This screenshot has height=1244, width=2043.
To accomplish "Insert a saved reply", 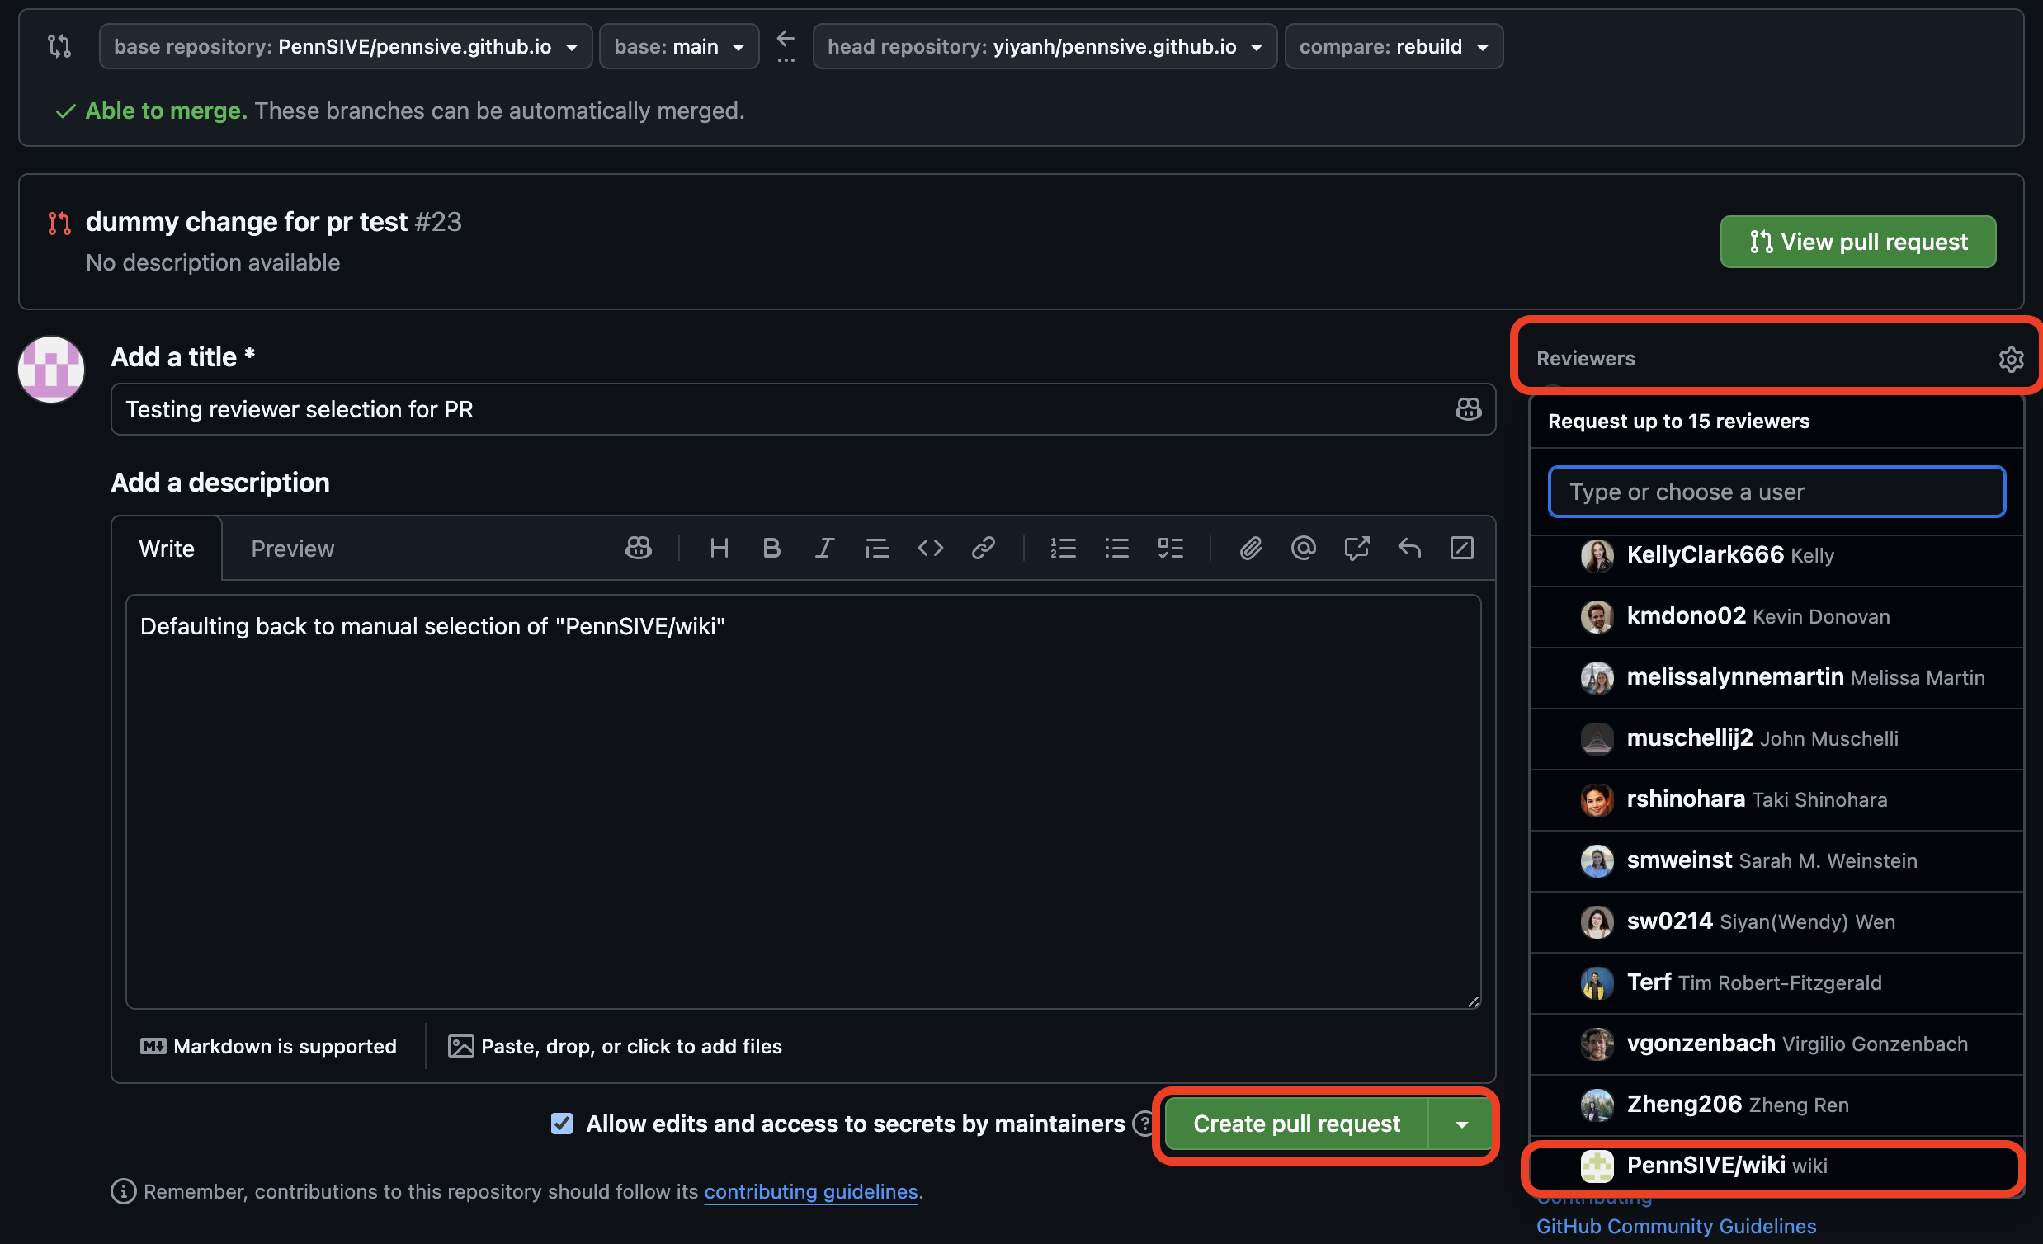I will coord(1409,548).
